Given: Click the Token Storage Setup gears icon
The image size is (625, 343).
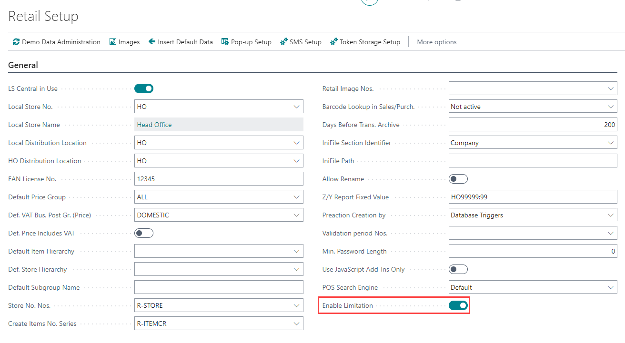Looking at the screenshot, I should coord(334,42).
